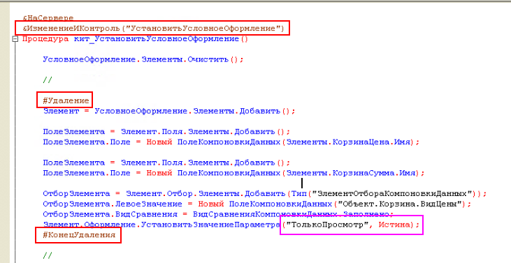
Task: Click the "ЭлементОтбораКомпоновкиДанных" string literal
Action: (392, 194)
